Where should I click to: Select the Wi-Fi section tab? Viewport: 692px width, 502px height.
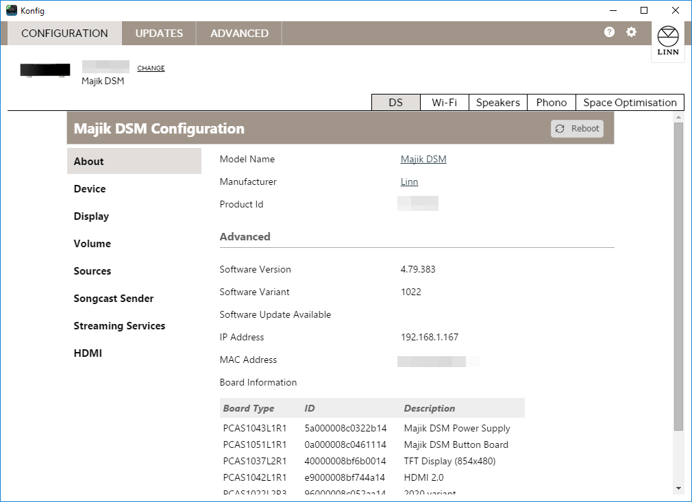click(445, 102)
